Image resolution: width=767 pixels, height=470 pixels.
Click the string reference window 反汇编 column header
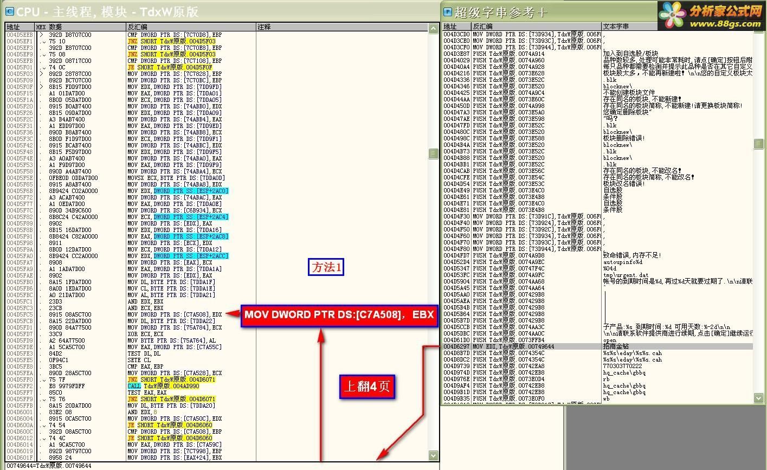point(536,26)
